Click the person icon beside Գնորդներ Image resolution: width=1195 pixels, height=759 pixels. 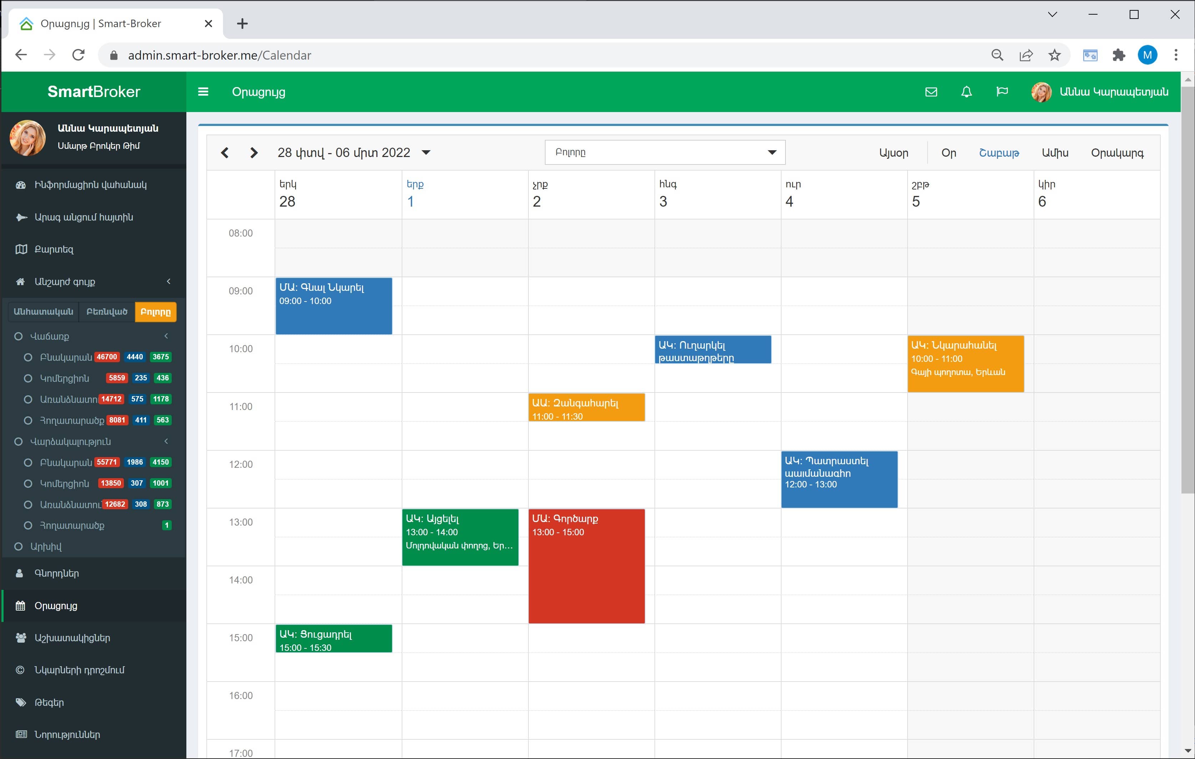point(19,573)
